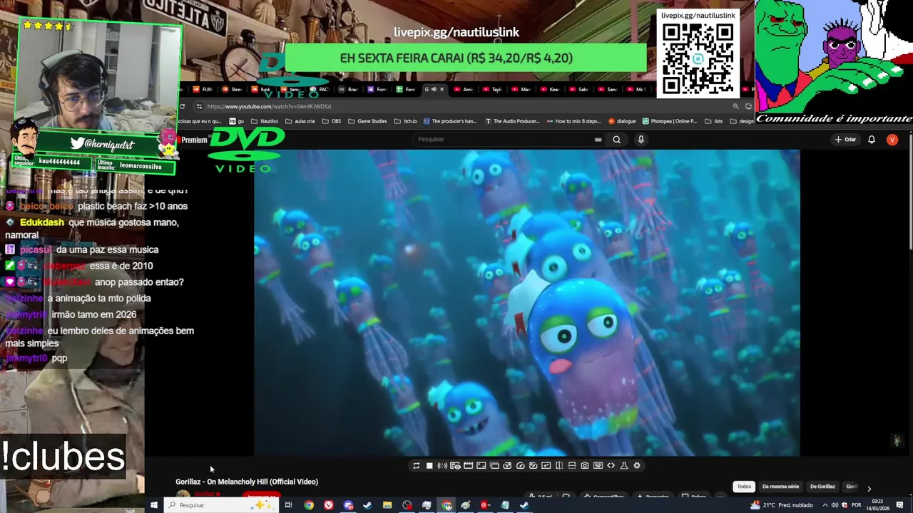Image resolution: width=913 pixels, height=513 pixels.
Task: Open The Audio Producer bookmark
Action: [512, 121]
